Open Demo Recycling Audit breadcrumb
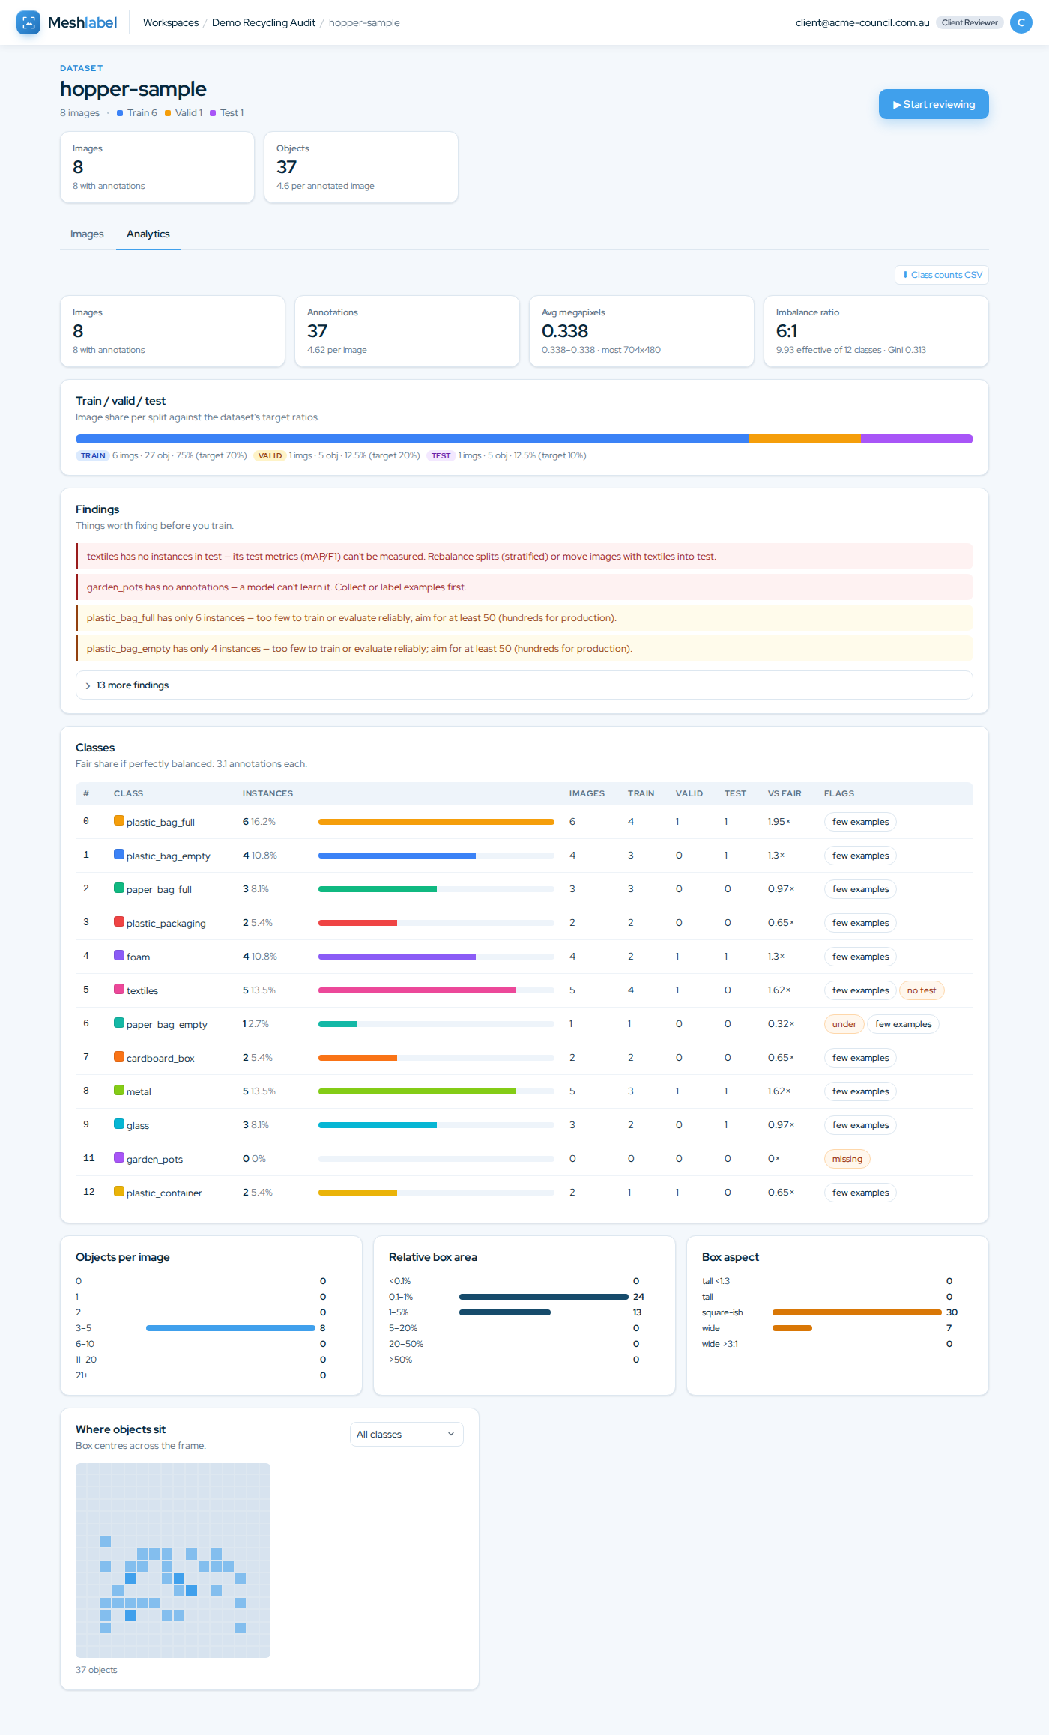This screenshot has width=1049, height=1735. (x=264, y=22)
